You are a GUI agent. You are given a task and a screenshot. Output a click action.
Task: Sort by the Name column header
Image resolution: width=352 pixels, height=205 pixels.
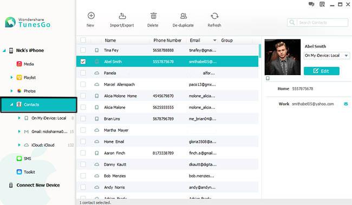pos(110,41)
